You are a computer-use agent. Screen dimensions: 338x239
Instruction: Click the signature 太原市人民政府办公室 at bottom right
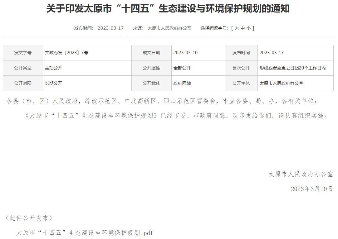coord(301,174)
